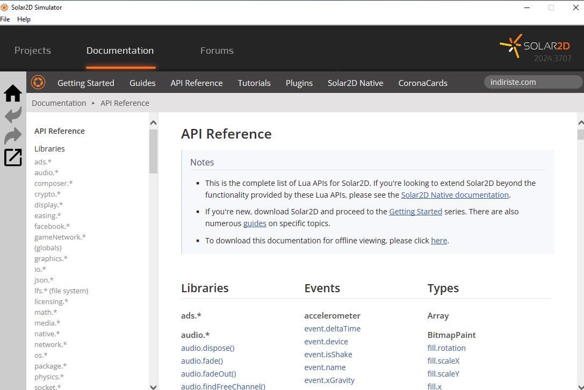This screenshot has width=584, height=390.
Task: Open the fill.scaleY link
Action: coord(444,373)
